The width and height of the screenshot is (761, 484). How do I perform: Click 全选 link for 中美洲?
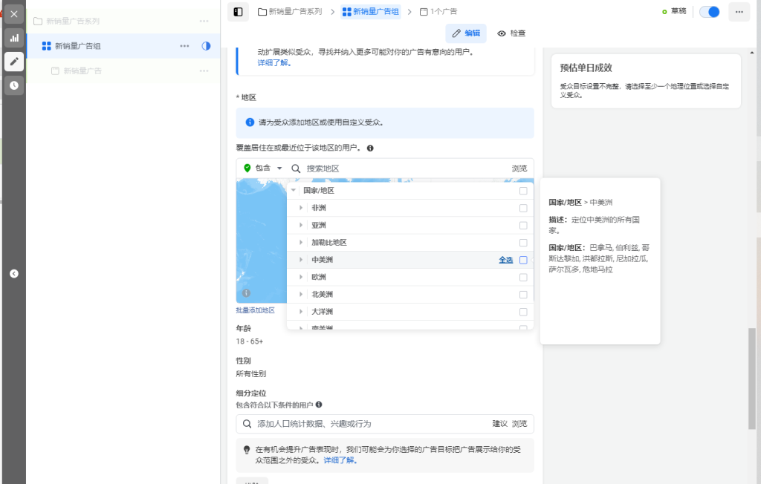[505, 260]
